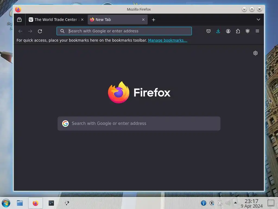Image resolution: width=278 pixels, height=209 pixels.
Task: Open the volume tray icon
Action: [x=228, y=203]
